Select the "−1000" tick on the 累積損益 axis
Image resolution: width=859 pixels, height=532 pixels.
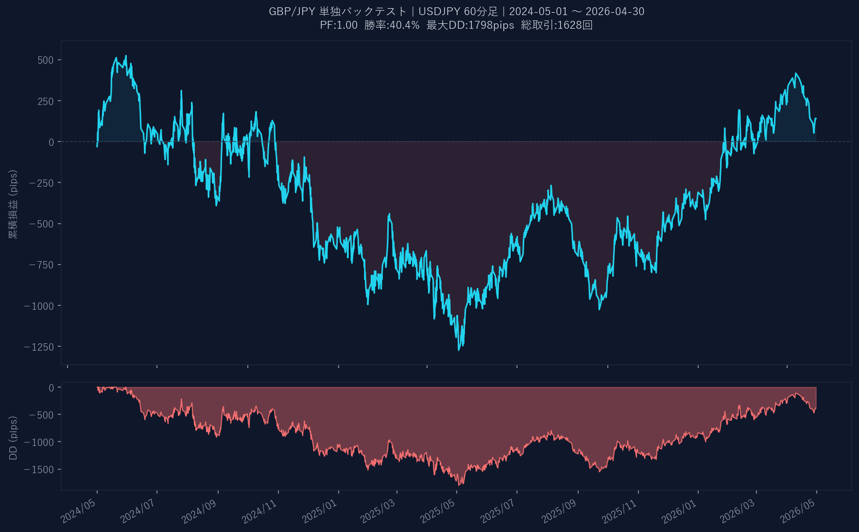coord(39,306)
